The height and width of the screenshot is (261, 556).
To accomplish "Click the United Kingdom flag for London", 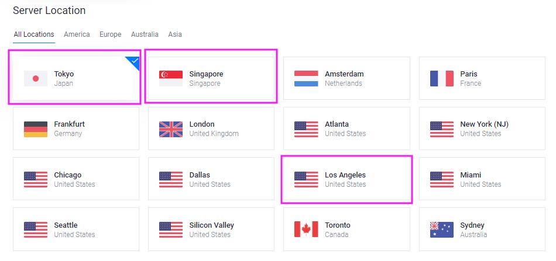I will click(171, 129).
